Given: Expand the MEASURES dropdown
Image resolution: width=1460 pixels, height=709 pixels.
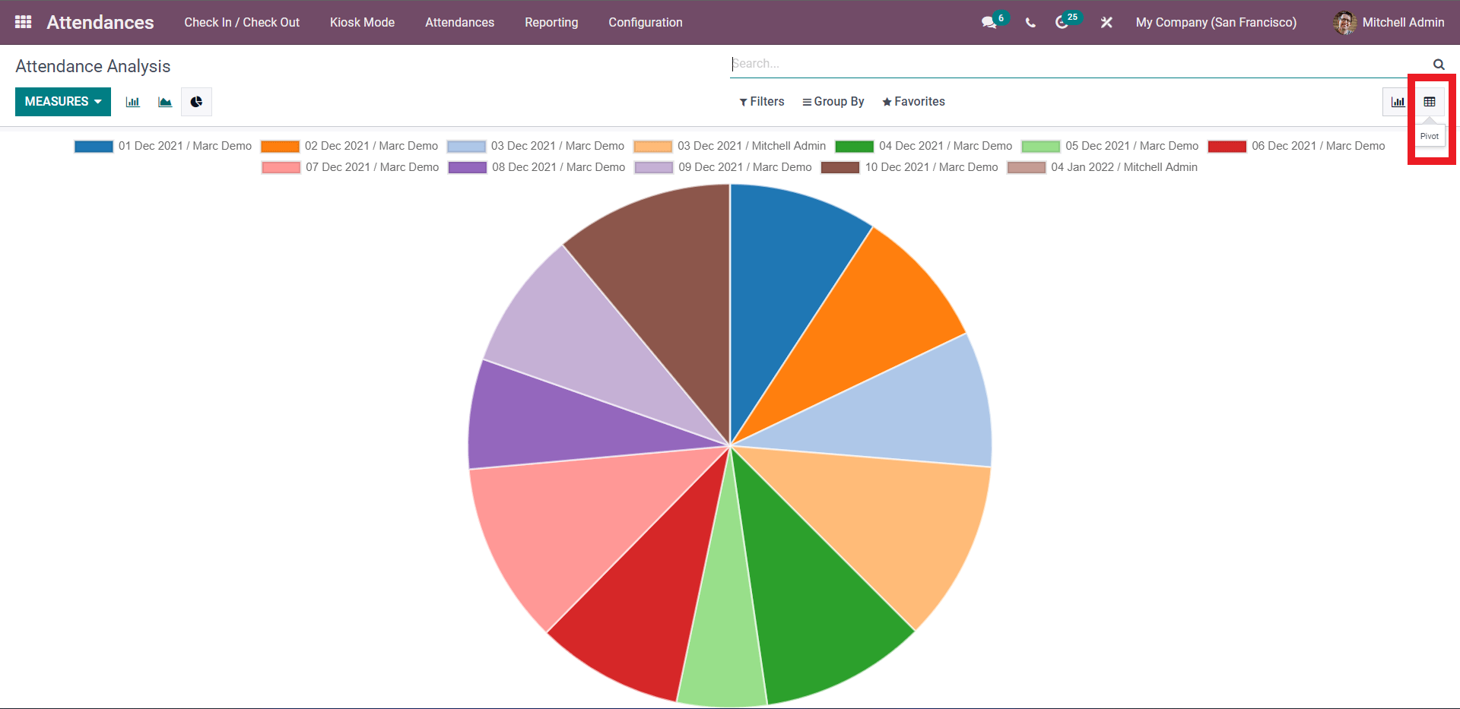Looking at the screenshot, I should click(63, 102).
